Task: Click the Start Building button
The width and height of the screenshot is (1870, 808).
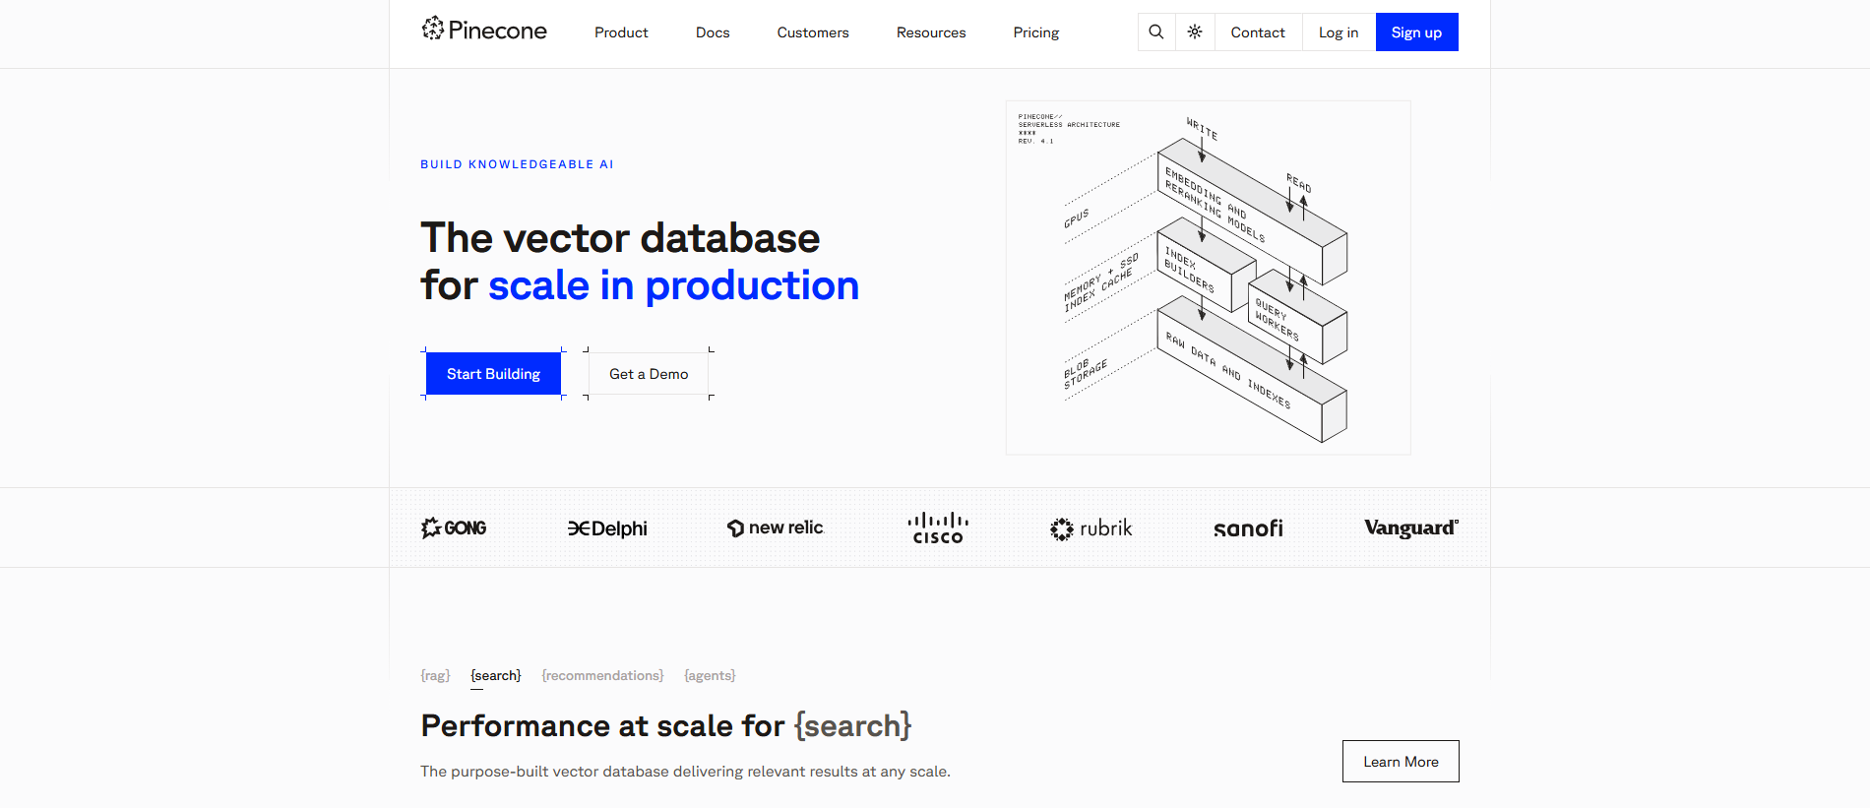Action: [x=493, y=374]
